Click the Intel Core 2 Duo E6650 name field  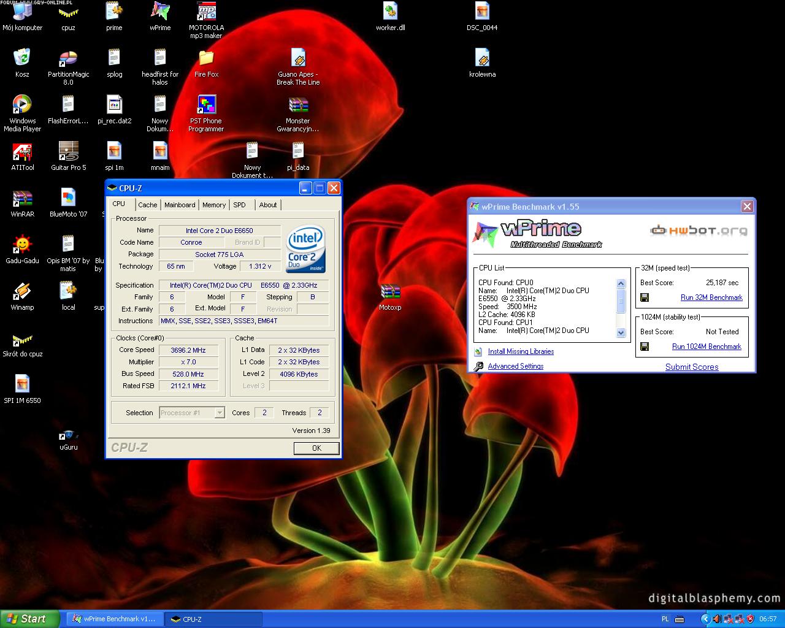tap(220, 231)
